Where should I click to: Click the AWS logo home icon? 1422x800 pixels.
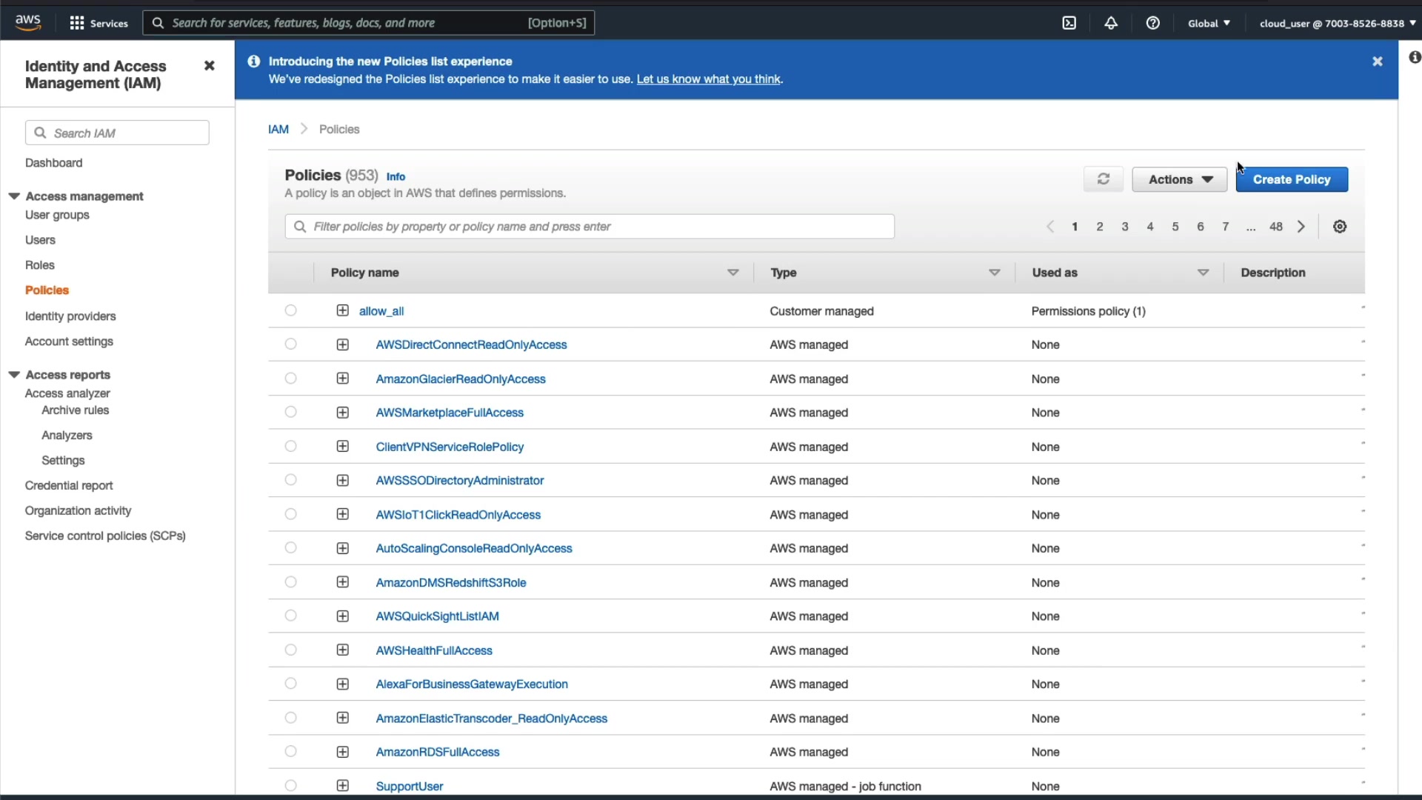coord(28,23)
